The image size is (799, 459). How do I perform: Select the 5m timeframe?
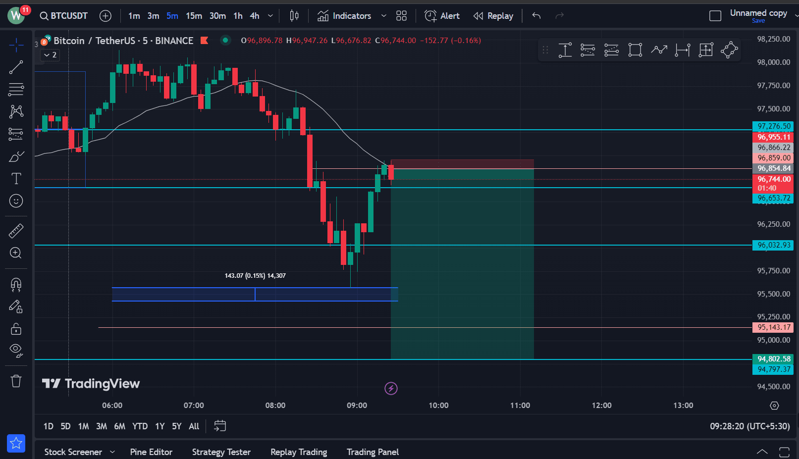coord(172,16)
